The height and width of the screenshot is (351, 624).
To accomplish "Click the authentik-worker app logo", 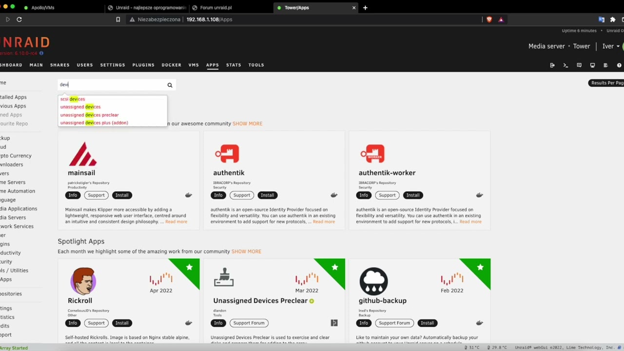I will 373,154.
